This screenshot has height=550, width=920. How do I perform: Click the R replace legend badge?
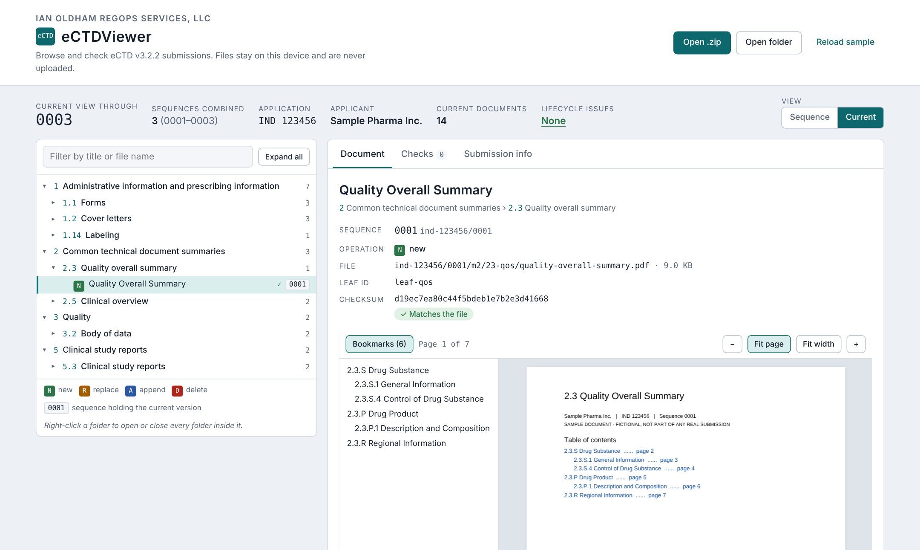click(x=84, y=391)
